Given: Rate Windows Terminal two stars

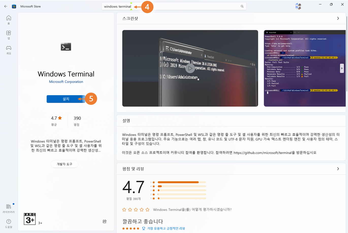Looking at the screenshot, I should click(130, 210).
